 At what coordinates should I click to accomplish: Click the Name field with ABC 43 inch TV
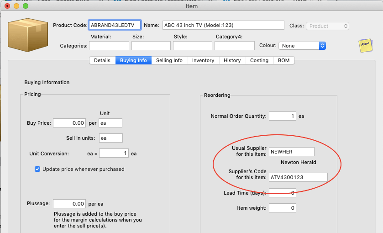[x=223, y=25]
